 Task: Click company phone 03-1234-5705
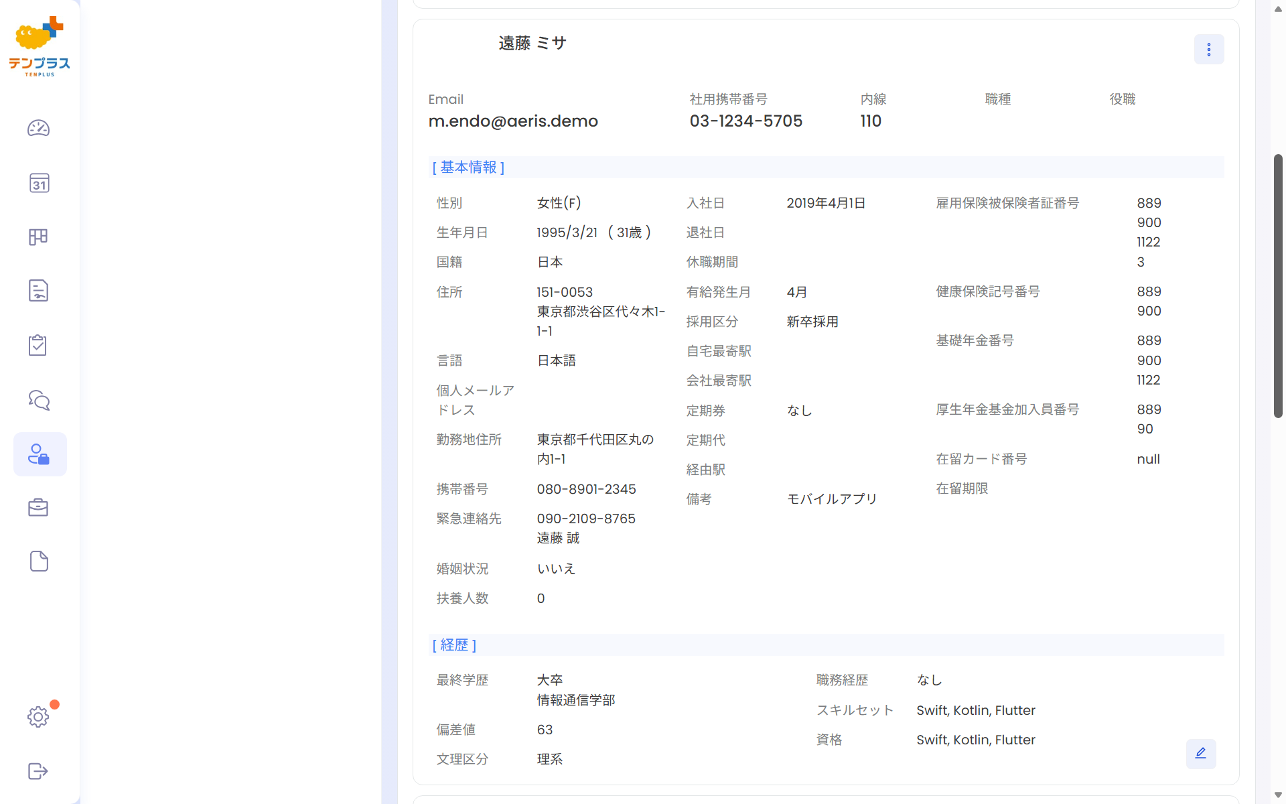point(746,121)
